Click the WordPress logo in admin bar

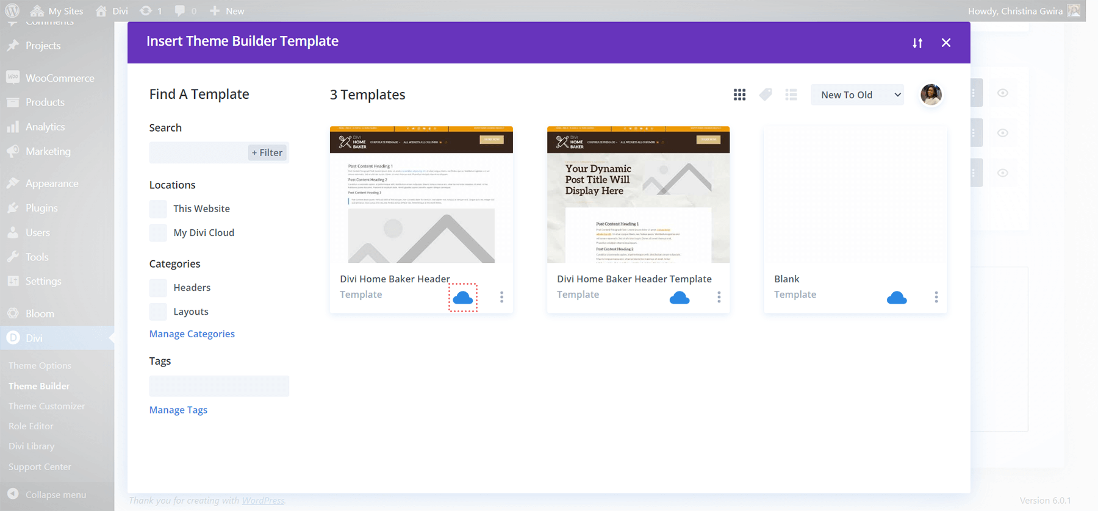[12, 10]
